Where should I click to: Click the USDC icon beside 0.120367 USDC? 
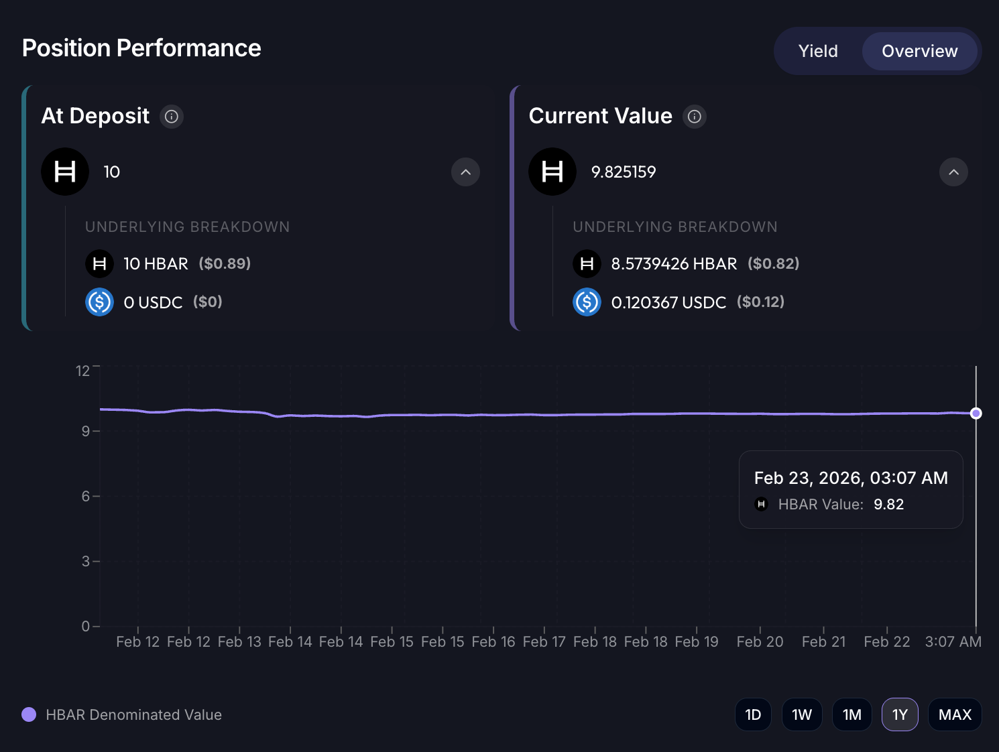(x=587, y=302)
